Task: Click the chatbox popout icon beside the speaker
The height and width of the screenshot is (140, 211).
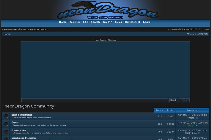Action: tap(187, 100)
